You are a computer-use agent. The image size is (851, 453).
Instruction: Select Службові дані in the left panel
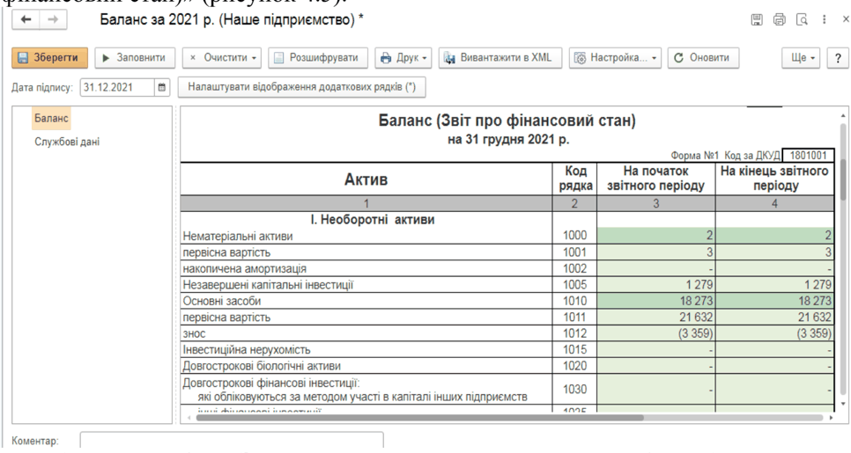coord(67,142)
